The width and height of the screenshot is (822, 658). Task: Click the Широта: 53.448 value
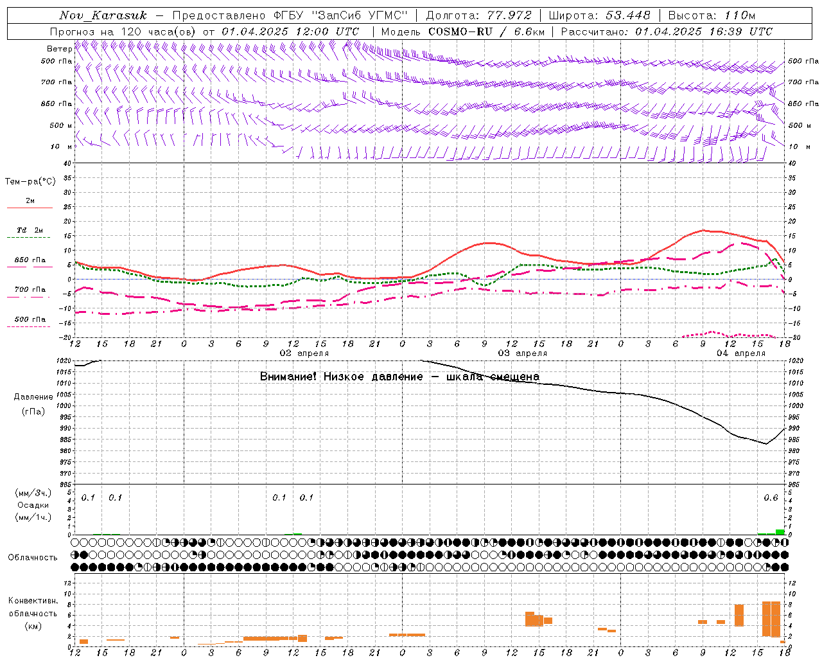[x=599, y=15]
